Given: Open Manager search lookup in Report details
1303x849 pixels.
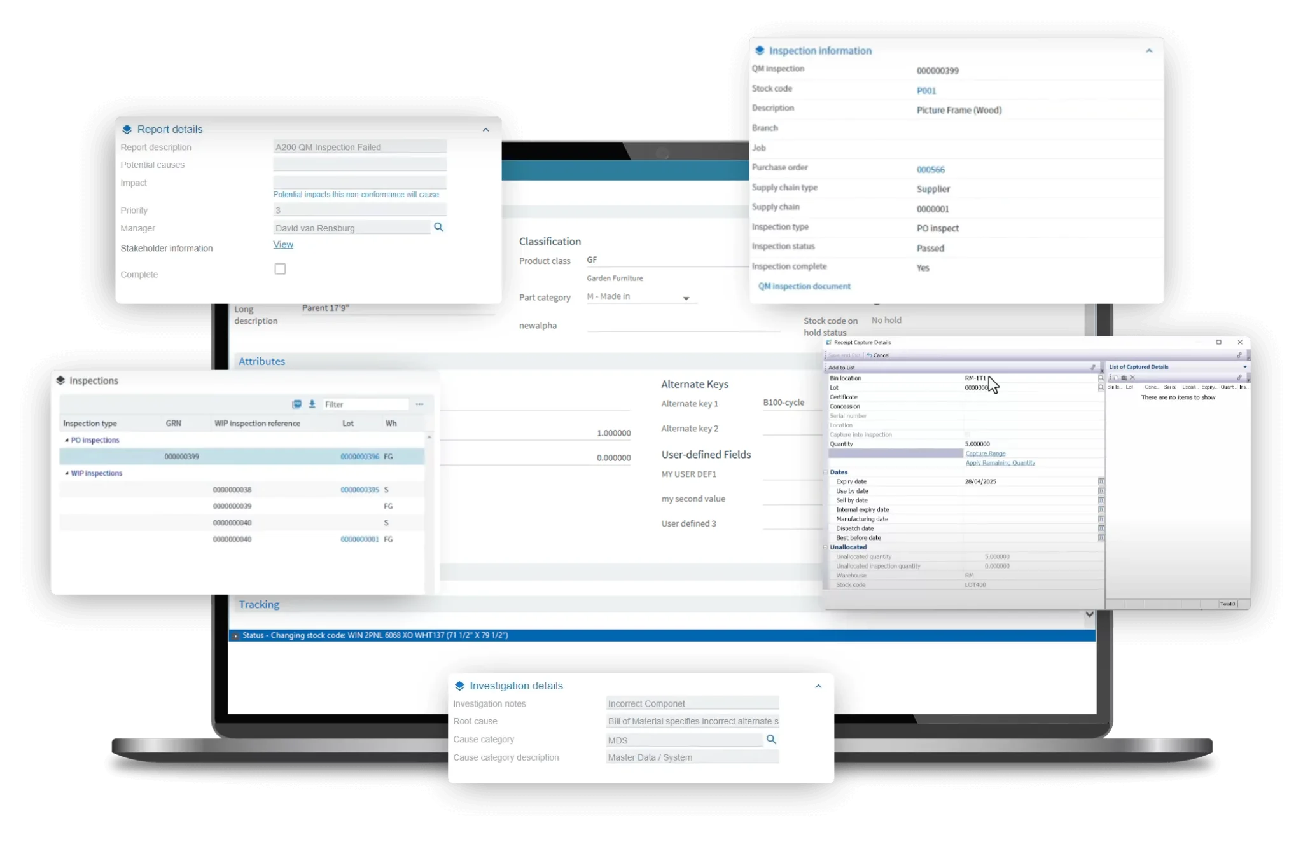Looking at the screenshot, I should 439,227.
